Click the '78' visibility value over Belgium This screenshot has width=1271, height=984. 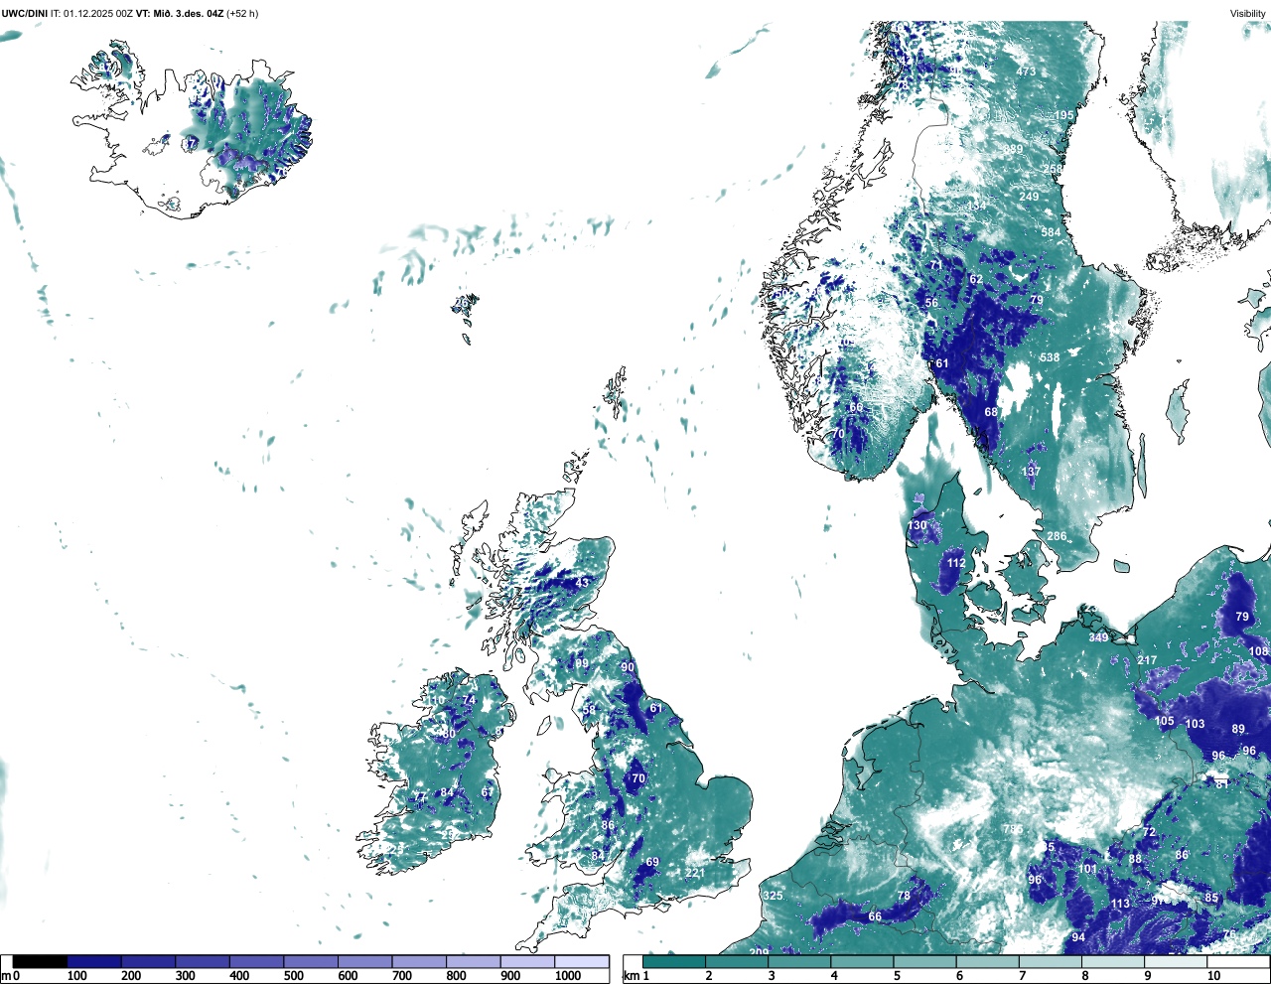coord(904,896)
